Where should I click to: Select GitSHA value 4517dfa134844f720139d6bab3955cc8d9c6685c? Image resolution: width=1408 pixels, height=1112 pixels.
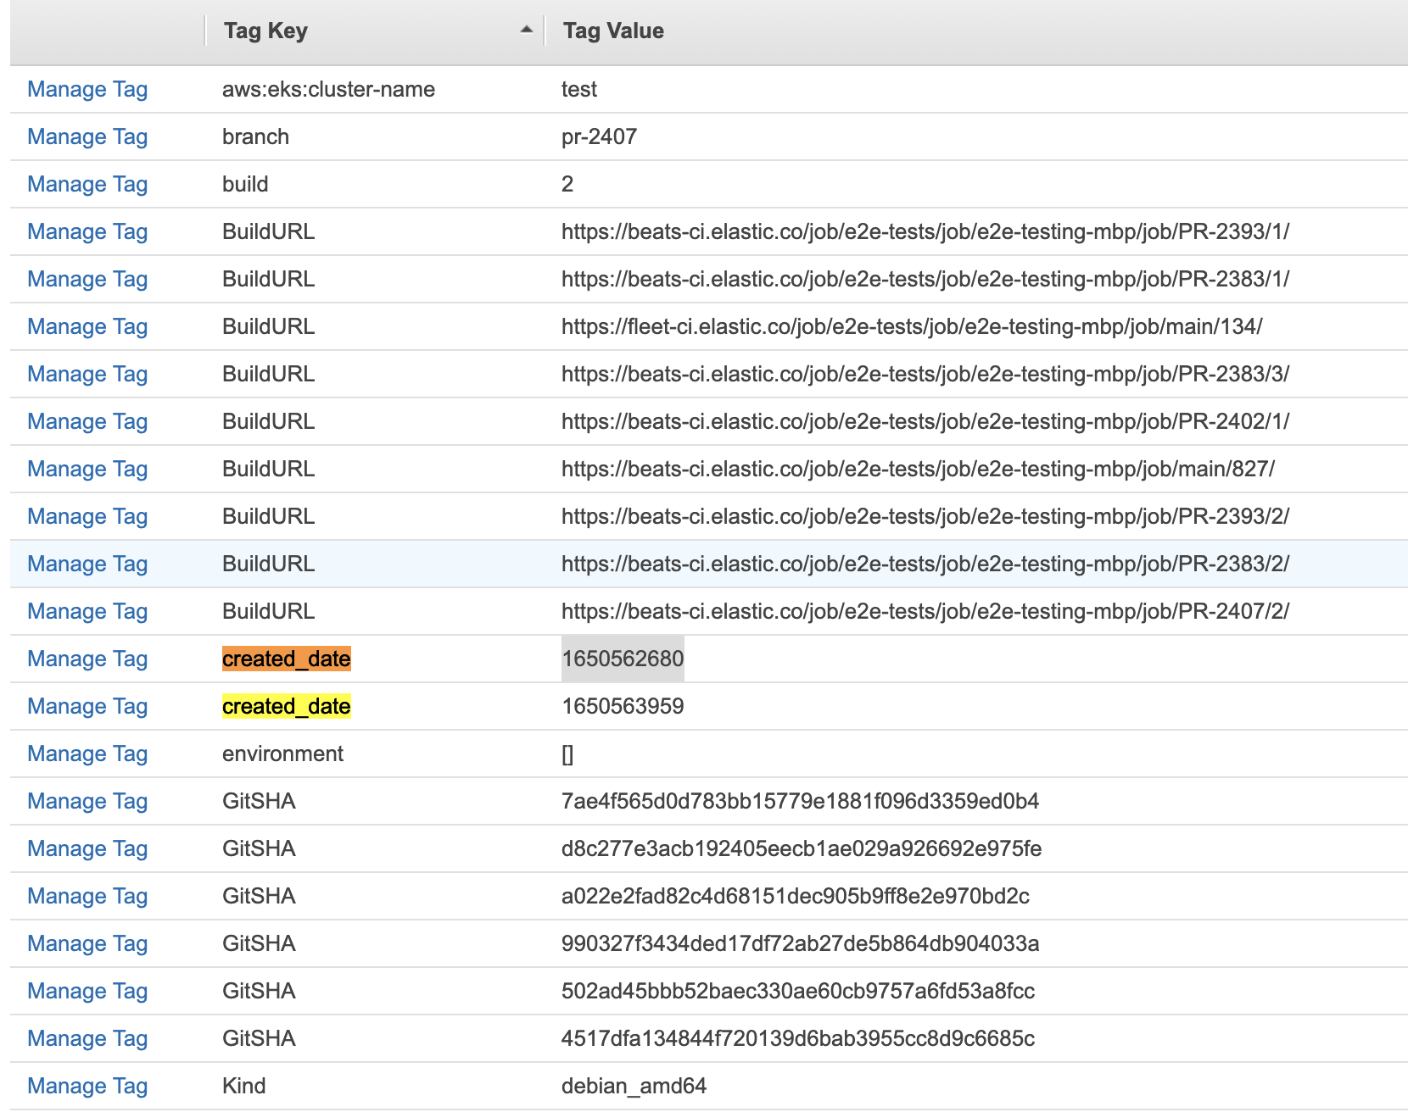pyautogui.click(x=798, y=1038)
